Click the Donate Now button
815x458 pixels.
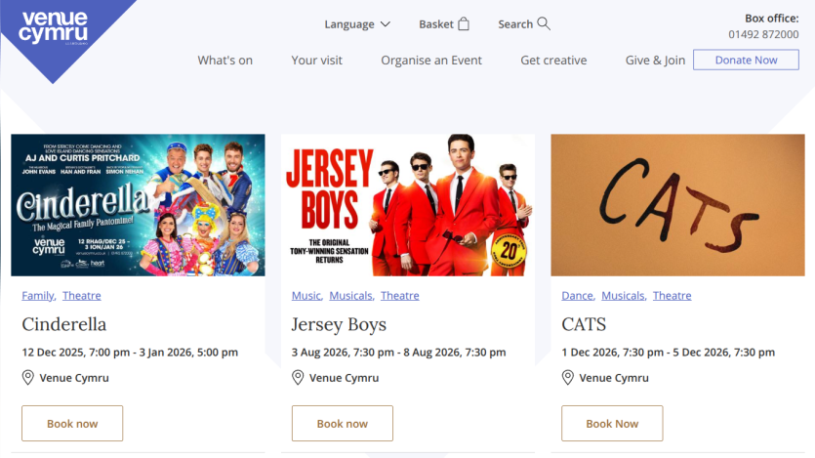(746, 60)
